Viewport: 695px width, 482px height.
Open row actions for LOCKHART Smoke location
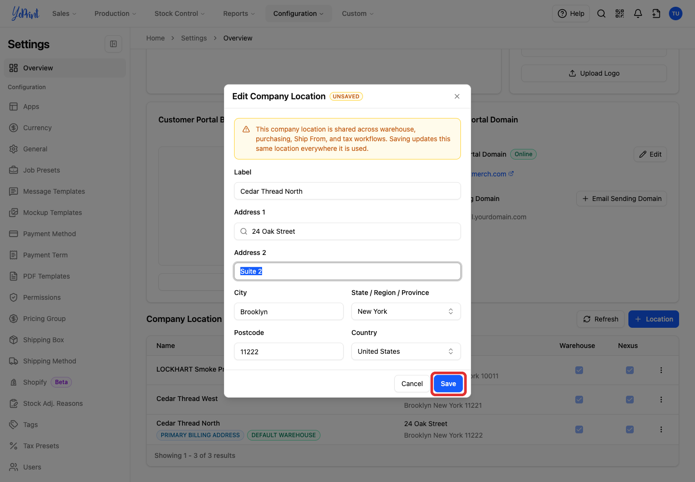[x=661, y=370]
